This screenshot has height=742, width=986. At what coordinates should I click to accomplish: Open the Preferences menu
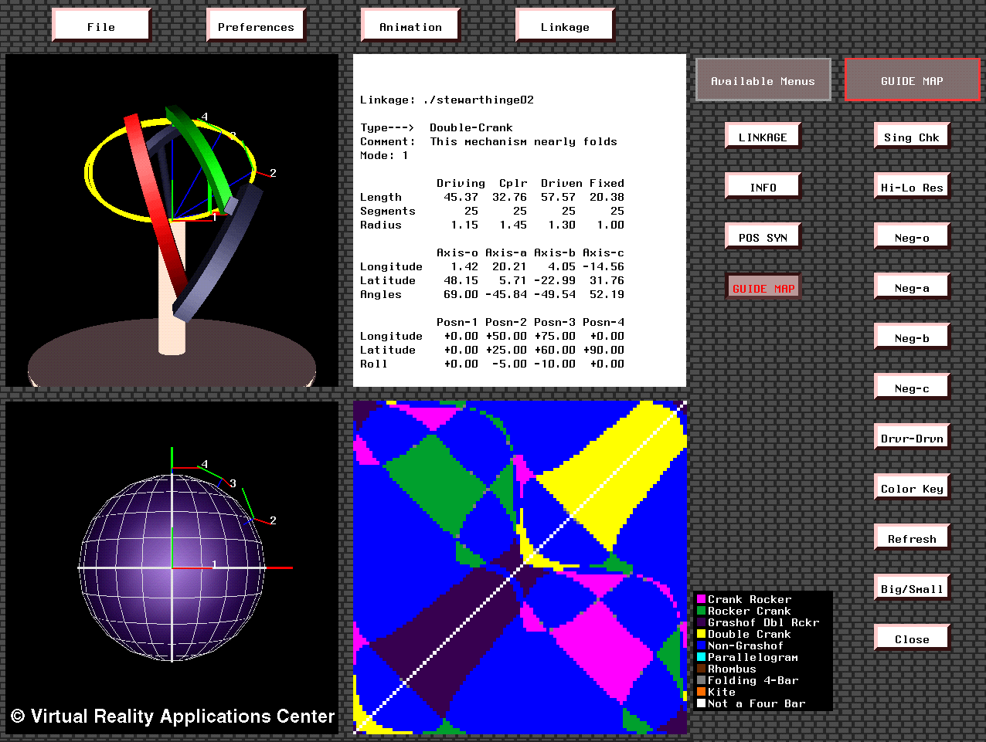point(256,25)
